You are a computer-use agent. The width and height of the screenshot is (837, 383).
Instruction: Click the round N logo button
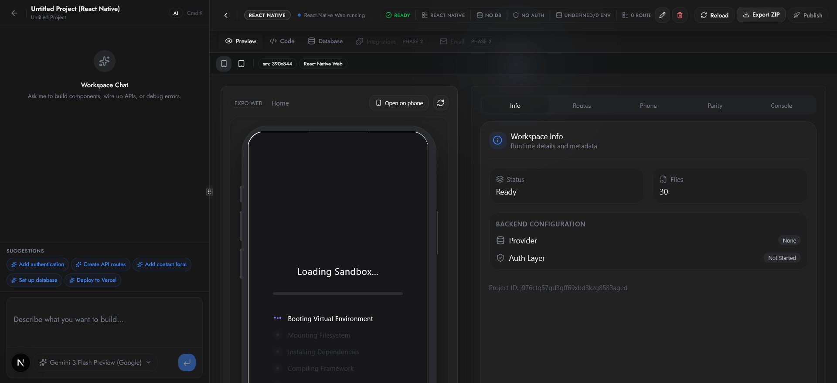[20, 362]
